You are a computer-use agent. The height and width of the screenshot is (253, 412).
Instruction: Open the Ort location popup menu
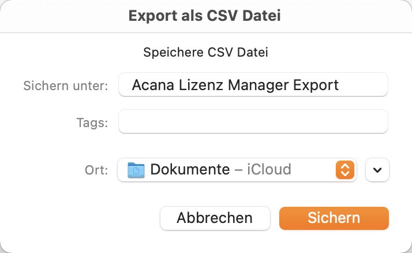pos(237,170)
